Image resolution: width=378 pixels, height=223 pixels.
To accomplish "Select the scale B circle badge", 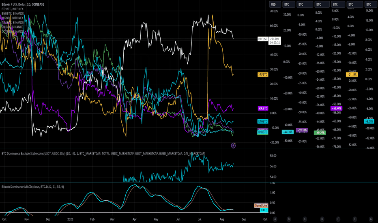I will pos(288,219).
